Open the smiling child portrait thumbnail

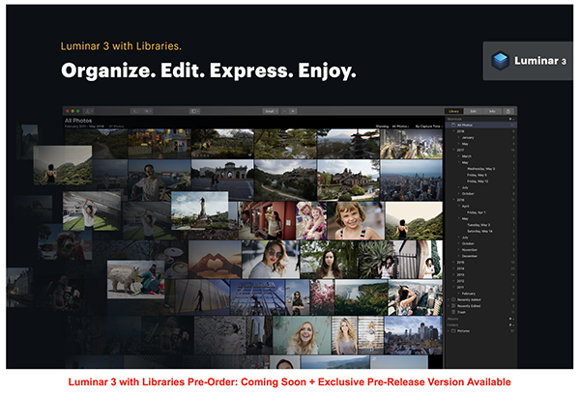tap(356, 220)
